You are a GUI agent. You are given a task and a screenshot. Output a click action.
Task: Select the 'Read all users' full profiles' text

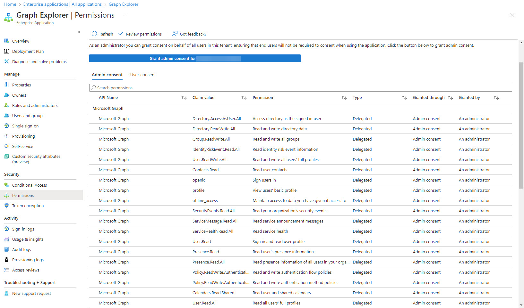coord(276,303)
